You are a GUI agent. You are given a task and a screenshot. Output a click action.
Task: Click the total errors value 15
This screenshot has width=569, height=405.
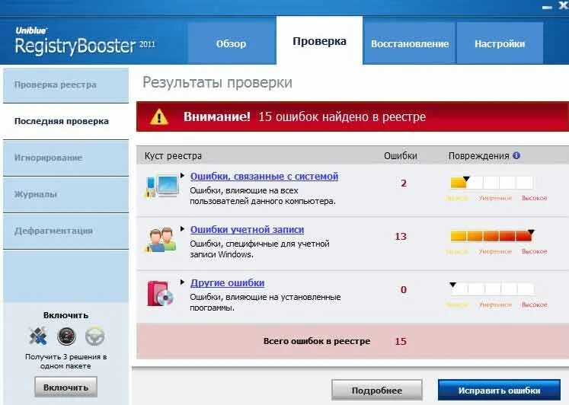coord(401,341)
